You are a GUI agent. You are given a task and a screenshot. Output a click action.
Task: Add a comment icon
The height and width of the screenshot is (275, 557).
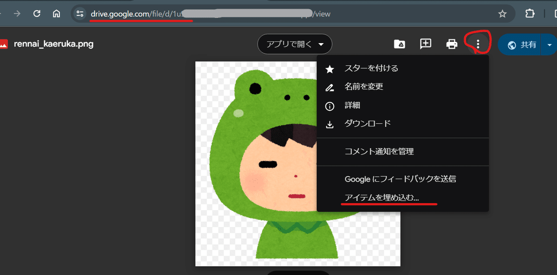coord(426,44)
